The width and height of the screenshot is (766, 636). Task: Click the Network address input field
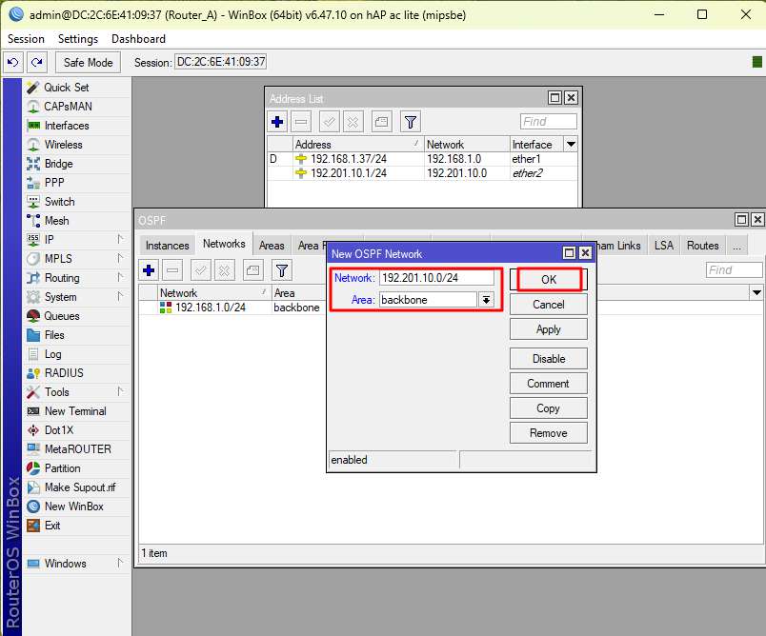coord(436,278)
